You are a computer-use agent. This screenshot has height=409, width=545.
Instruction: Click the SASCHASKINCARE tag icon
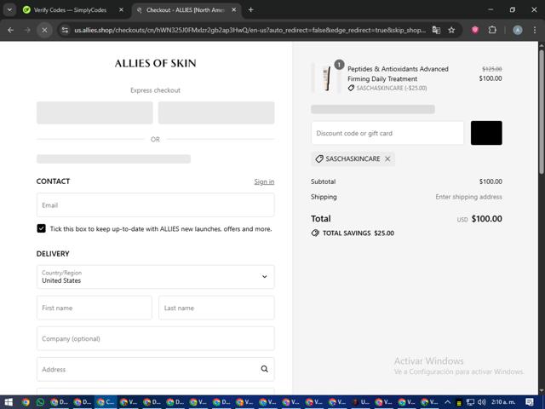pyautogui.click(x=319, y=159)
